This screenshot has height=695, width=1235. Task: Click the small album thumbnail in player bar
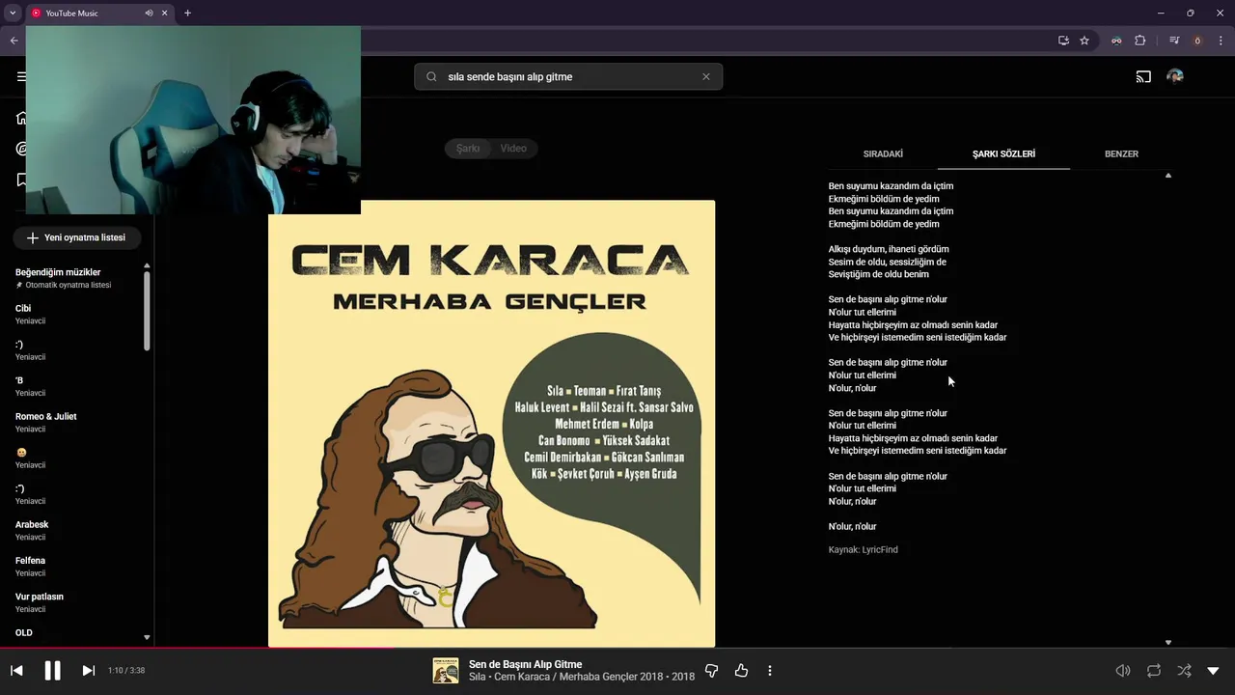pyautogui.click(x=446, y=670)
